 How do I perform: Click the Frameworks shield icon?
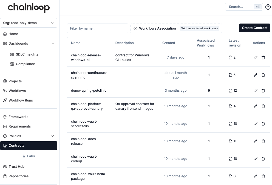pyautogui.click(x=5, y=117)
